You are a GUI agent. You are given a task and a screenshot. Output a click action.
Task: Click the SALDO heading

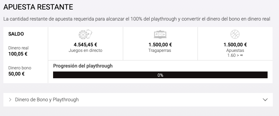[16, 34]
